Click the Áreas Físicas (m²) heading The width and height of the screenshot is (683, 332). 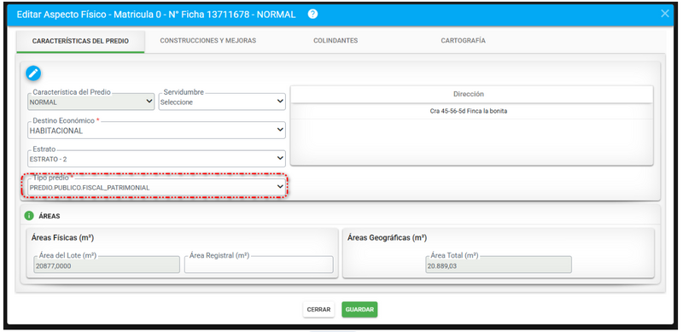click(x=62, y=238)
